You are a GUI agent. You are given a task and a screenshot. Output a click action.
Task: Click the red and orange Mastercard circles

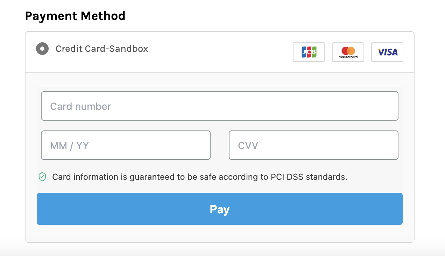click(348, 50)
